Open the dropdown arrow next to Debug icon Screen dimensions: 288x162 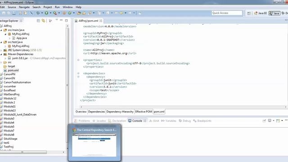[42, 13]
